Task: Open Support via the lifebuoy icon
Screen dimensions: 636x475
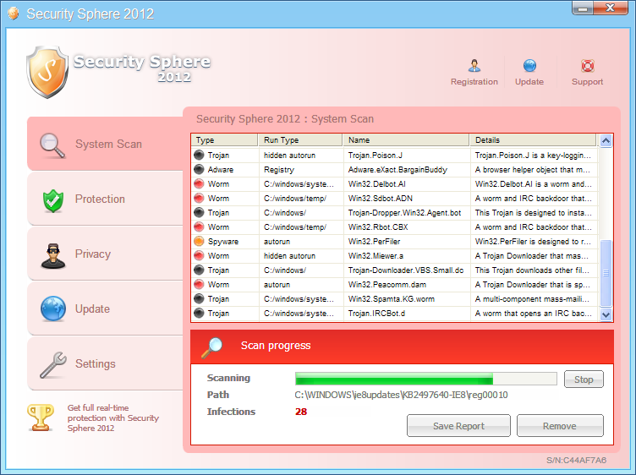Action: point(587,66)
